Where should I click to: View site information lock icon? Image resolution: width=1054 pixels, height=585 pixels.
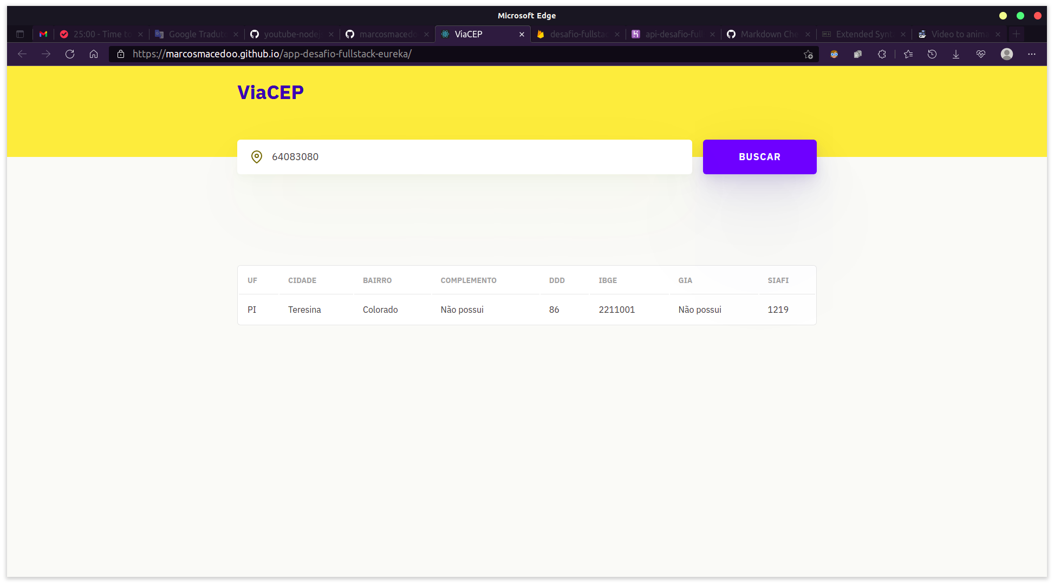click(121, 54)
